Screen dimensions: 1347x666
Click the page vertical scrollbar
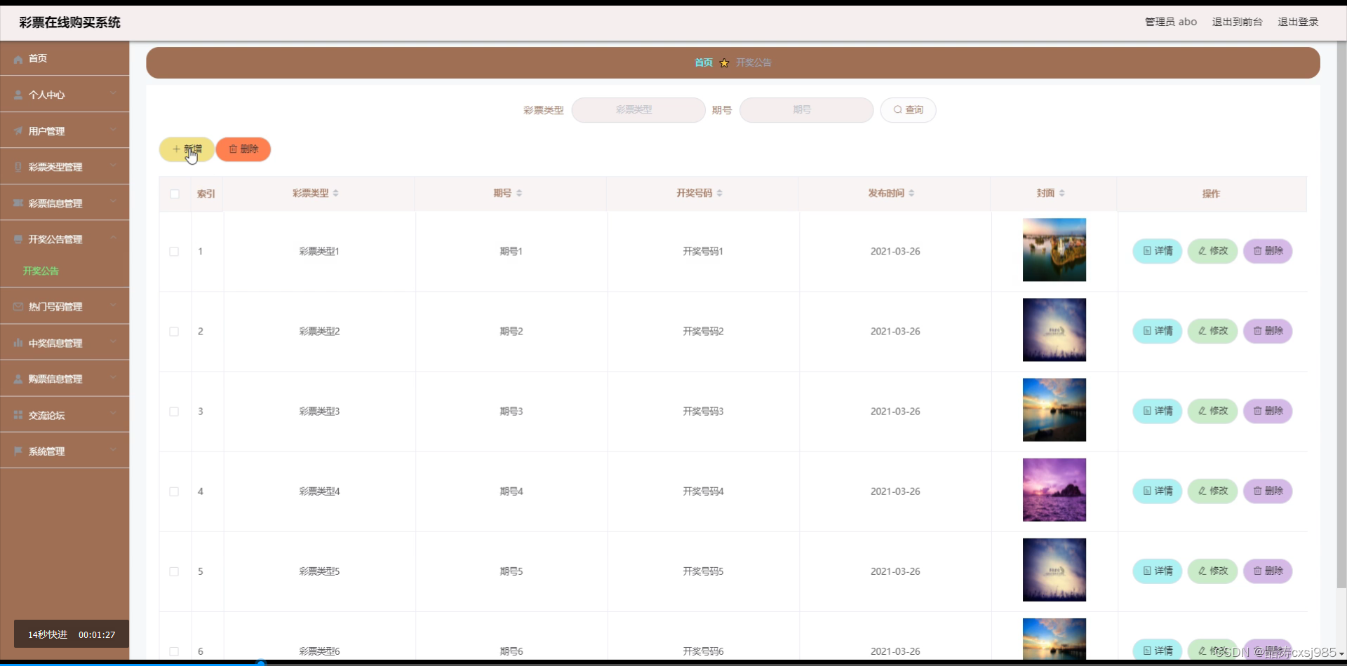(x=1341, y=315)
